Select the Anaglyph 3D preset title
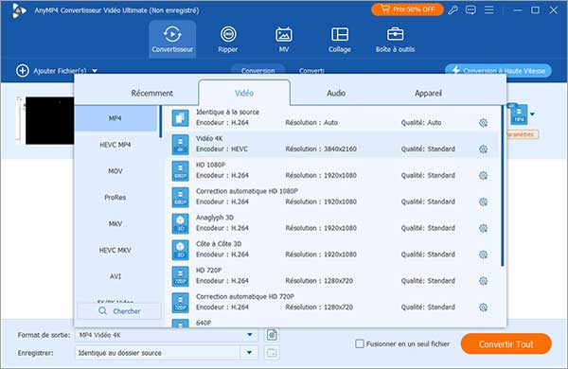This screenshot has width=568, height=369. click(x=215, y=218)
